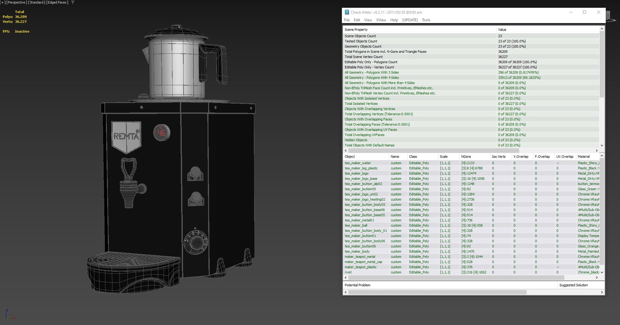This screenshot has height=325, width=620.
Task: Click All Geometry - Polygons With 3 Sides
Action: [471, 72]
